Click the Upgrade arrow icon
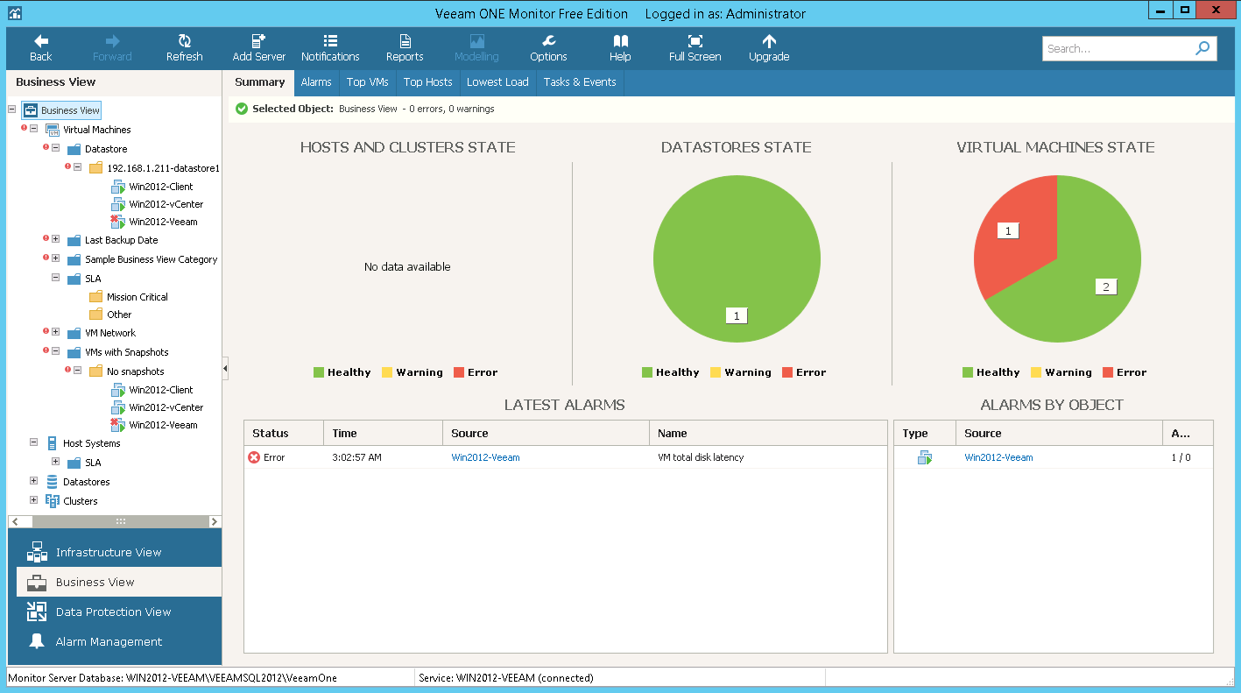The height and width of the screenshot is (693, 1241). point(769,41)
